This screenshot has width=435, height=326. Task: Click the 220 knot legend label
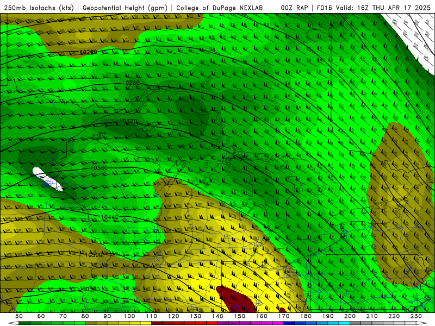click(x=394, y=316)
